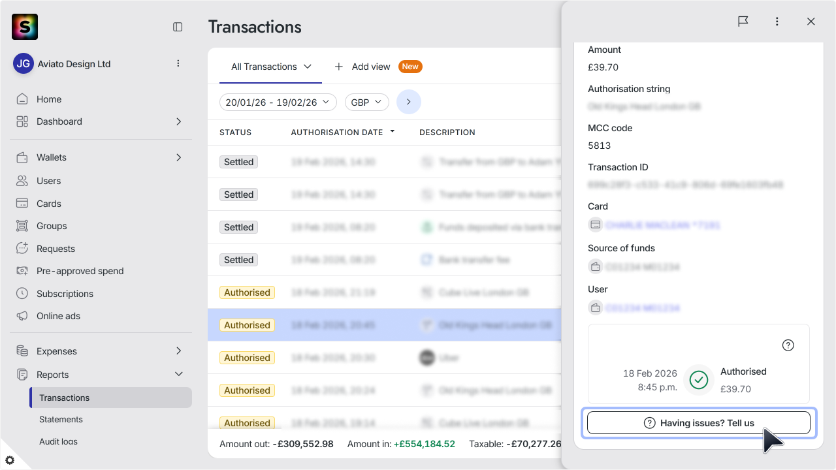
Task: Open the date range filter 20/01/26 - 19/02/26
Action: click(278, 102)
